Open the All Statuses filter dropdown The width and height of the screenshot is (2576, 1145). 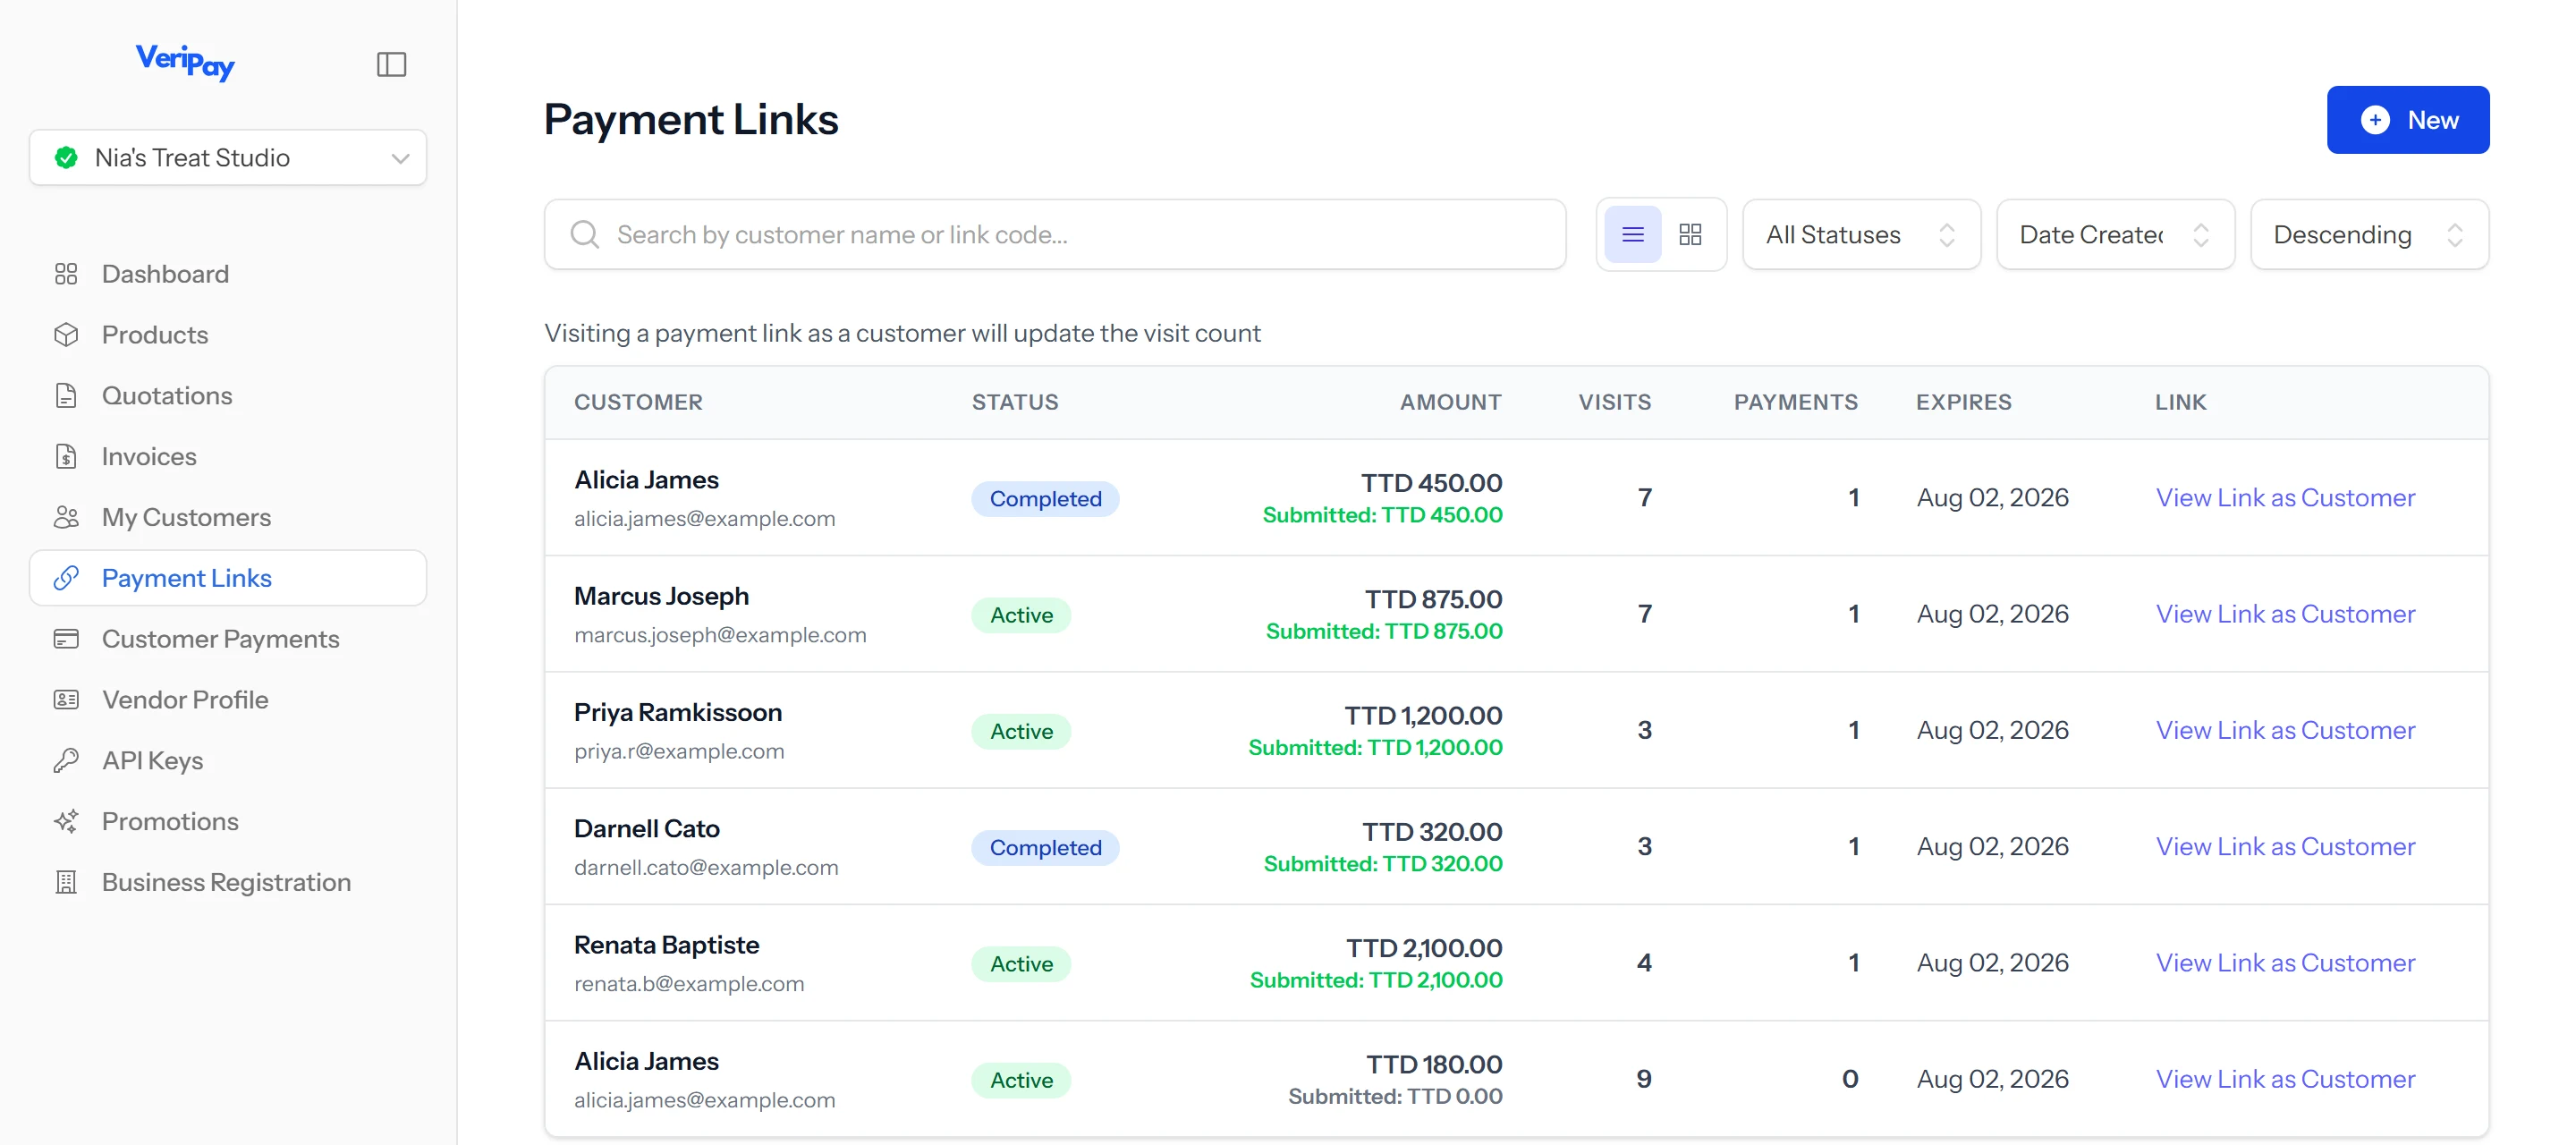[1861, 235]
